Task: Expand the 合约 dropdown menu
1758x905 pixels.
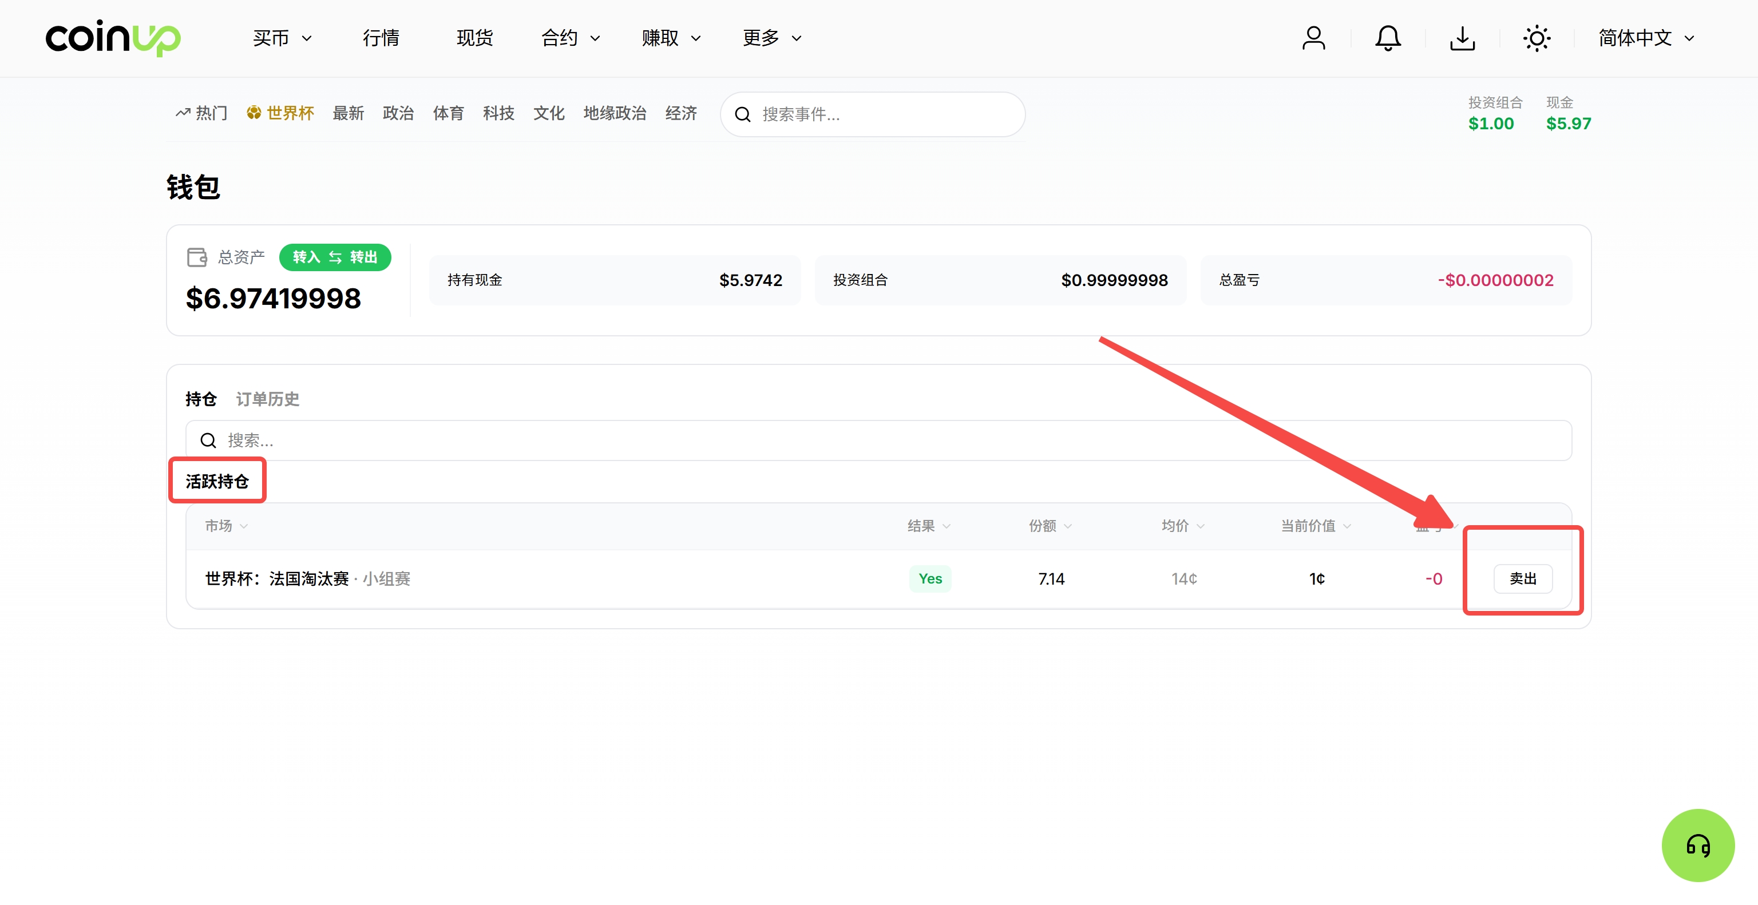Action: coord(571,38)
